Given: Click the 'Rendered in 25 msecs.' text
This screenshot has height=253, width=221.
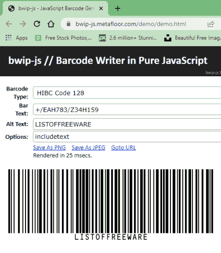Looking at the screenshot, I should 62,156.
